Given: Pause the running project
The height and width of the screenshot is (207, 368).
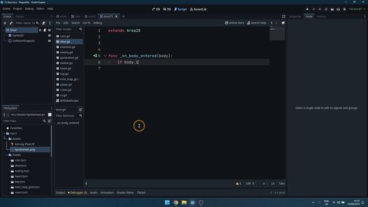Looking at the screenshot, I should tap(313, 9).
